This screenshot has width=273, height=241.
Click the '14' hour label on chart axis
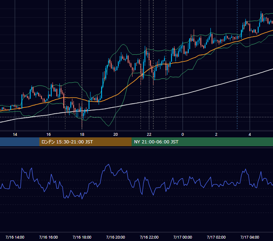[15, 135]
